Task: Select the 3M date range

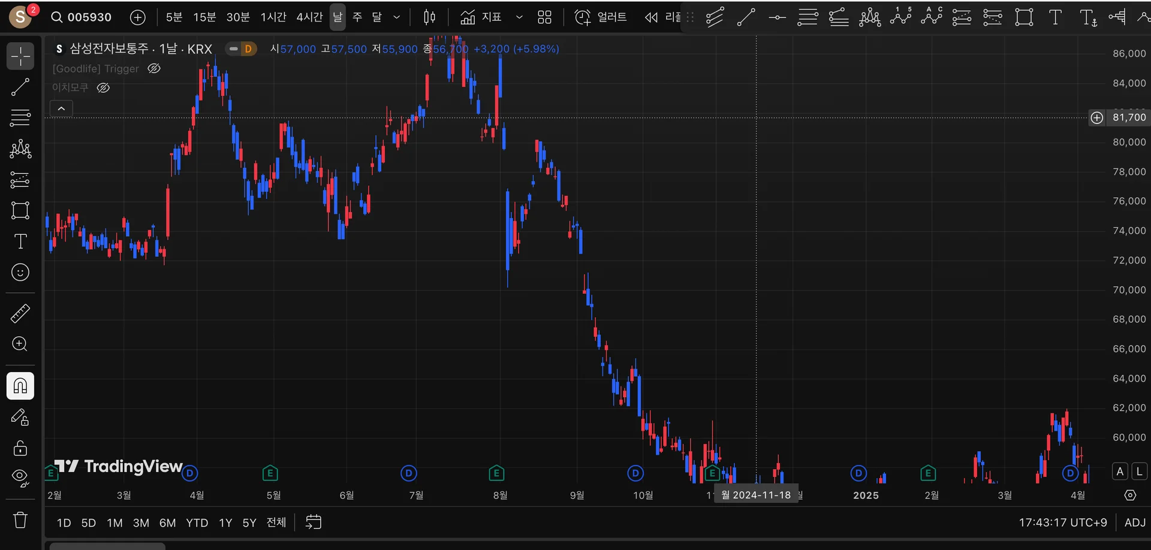Action: [141, 523]
